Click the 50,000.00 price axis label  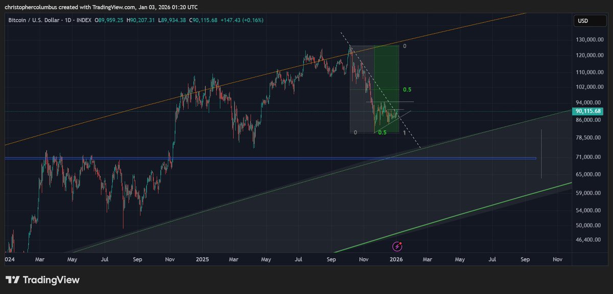589,225
